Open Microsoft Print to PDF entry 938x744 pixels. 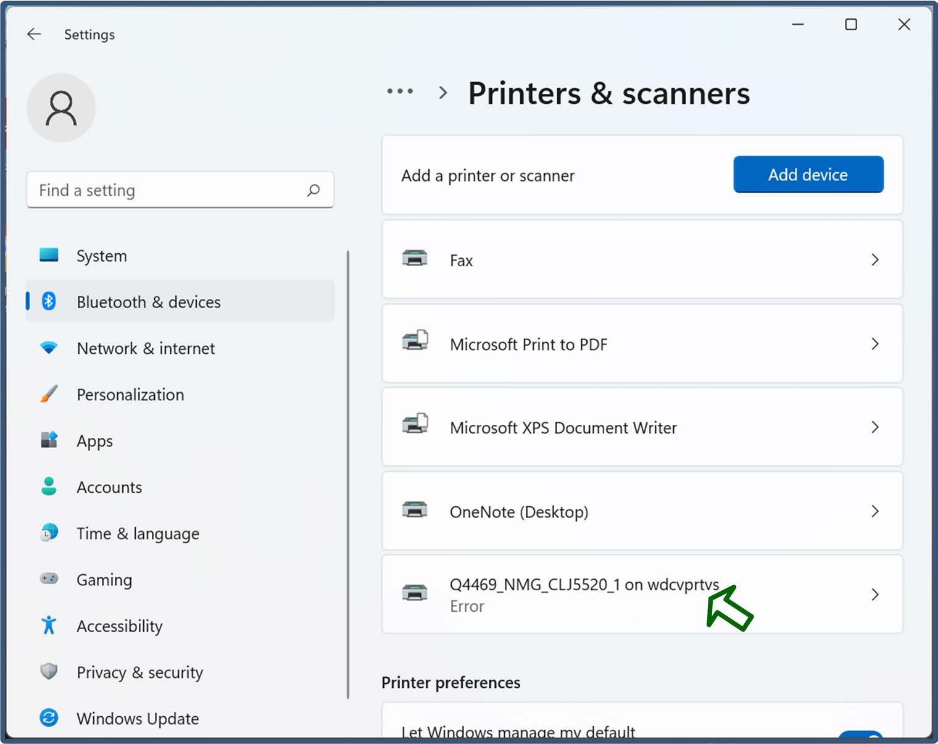pyautogui.click(x=642, y=344)
